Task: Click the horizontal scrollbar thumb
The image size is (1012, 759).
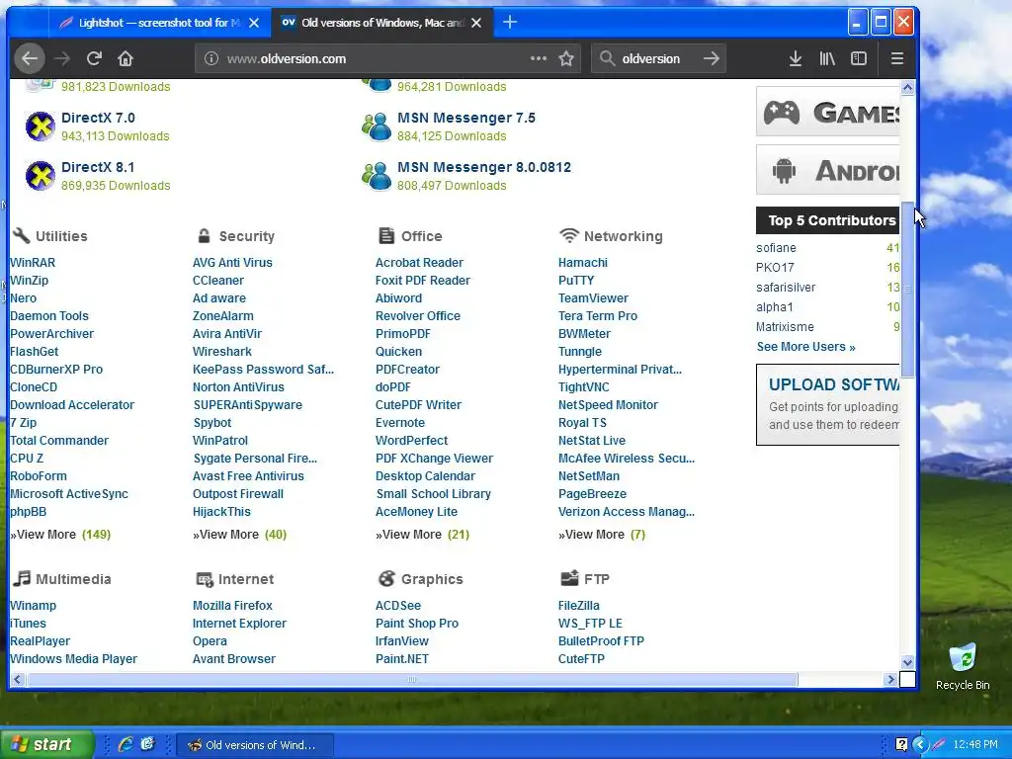Action: [x=412, y=679]
